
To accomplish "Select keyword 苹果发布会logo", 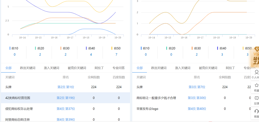I will click(147, 109).
